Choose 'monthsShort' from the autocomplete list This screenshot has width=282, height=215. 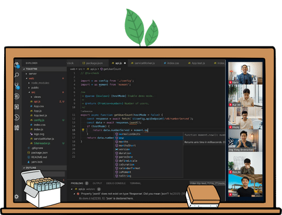pyautogui.click(x=149, y=145)
